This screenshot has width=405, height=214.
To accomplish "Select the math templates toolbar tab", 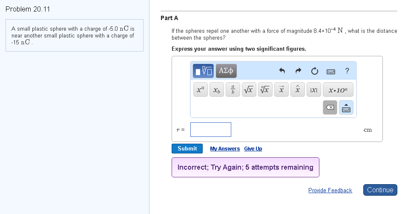I will [203, 71].
